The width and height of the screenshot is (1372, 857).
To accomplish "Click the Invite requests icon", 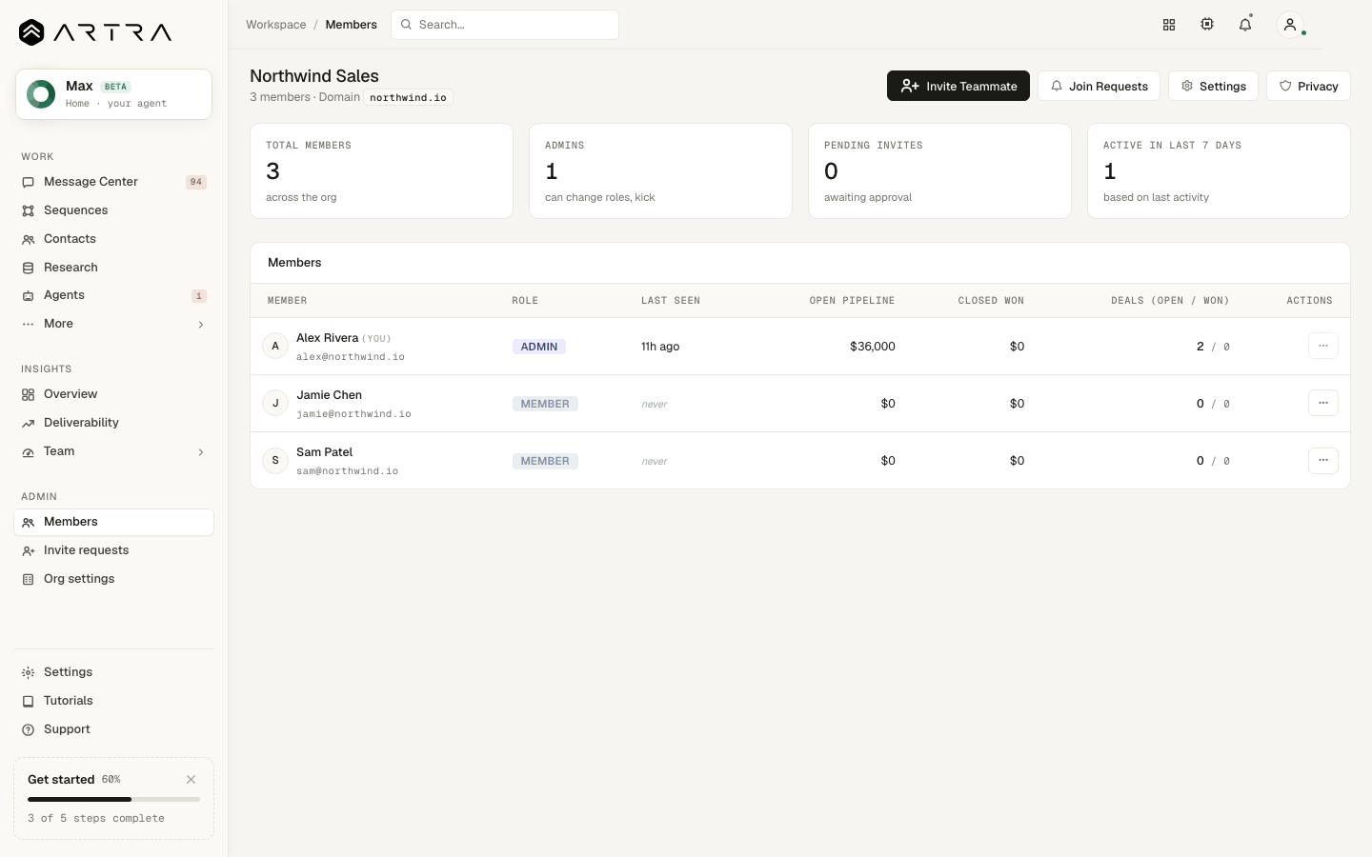I will coord(29,550).
